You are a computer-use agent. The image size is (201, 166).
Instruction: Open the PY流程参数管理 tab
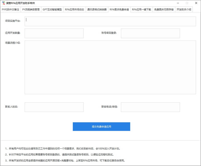pyautogui.click(x=31, y=9)
